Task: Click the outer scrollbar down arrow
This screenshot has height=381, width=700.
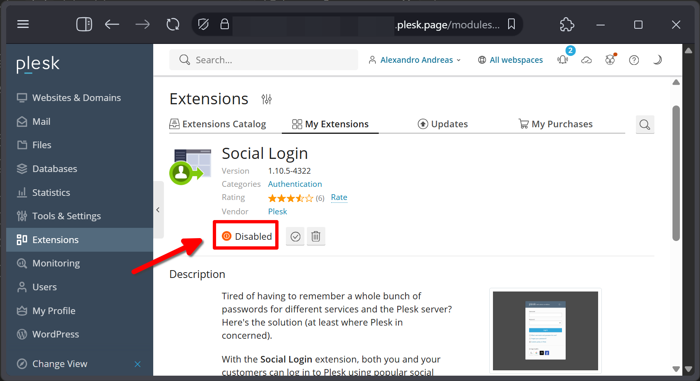Action: [x=689, y=369]
